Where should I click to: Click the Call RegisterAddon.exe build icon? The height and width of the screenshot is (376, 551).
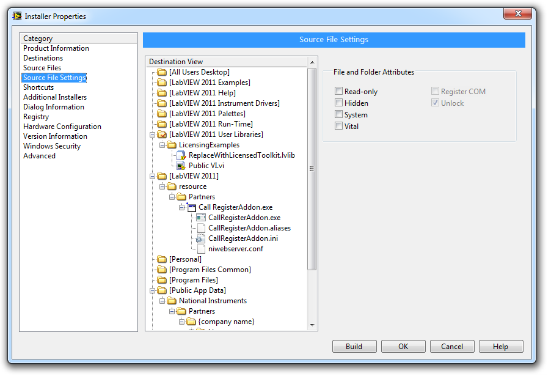click(191, 207)
